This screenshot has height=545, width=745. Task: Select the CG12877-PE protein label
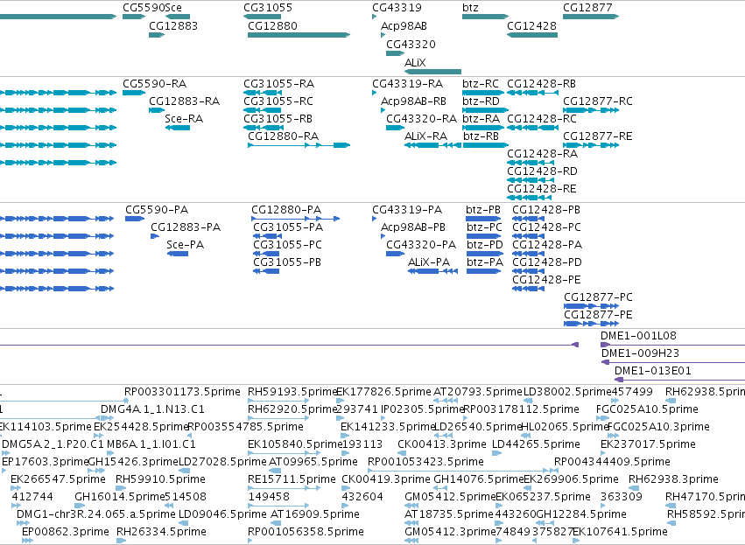tap(598, 315)
